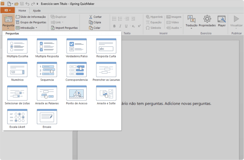This screenshot has height=160, width=244.
Task: Toggle subscript formatting
Action: tap(133, 26)
